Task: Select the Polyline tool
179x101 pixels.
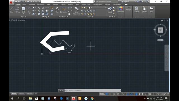Action: [17, 10]
